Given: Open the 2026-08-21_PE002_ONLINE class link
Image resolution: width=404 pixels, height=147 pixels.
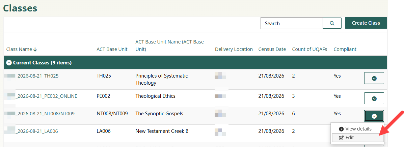Looking at the screenshot, I should tap(47, 96).
